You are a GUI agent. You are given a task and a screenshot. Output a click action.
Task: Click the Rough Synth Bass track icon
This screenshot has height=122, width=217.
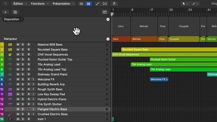pos(10,89)
